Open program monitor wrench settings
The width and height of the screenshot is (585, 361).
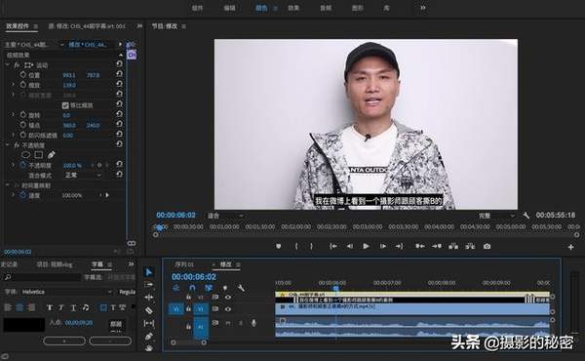(526, 216)
